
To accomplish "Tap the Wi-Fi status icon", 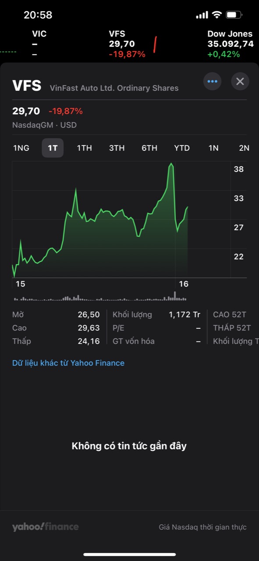I will (x=216, y=15).
